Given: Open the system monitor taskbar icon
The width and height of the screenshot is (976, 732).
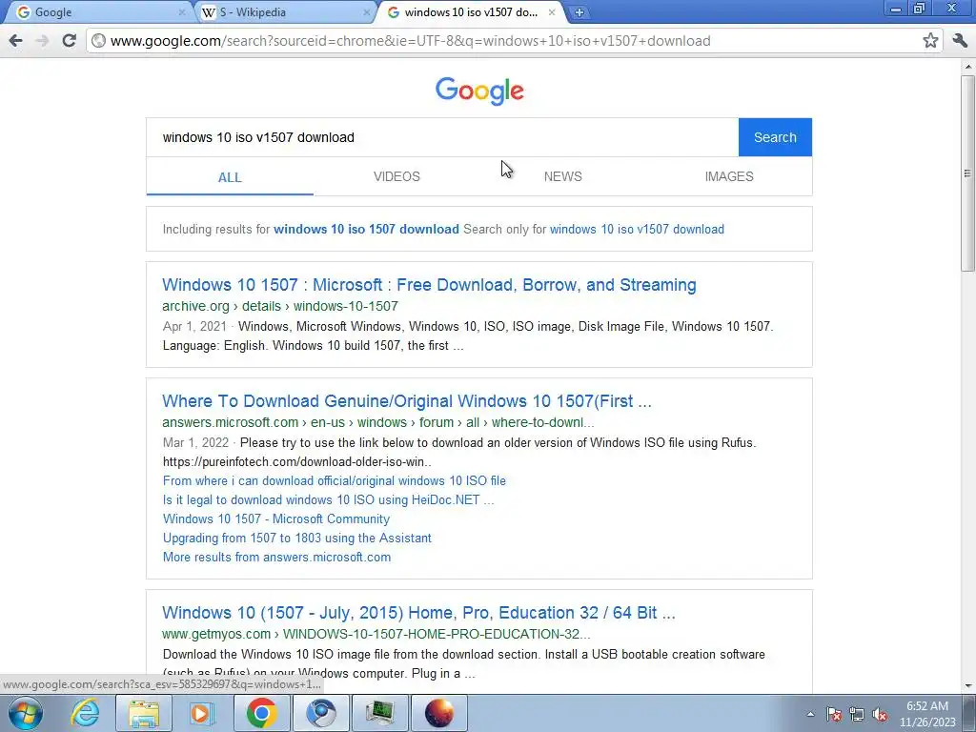Looking at the screenshot, I should 379,713.
